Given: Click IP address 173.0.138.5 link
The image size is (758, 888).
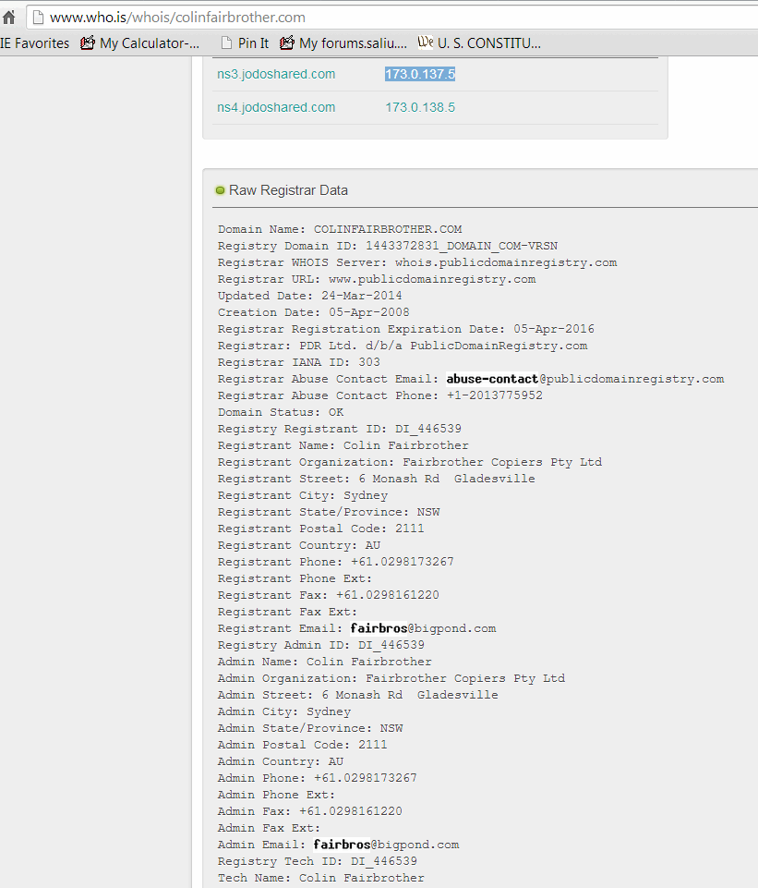Looking at the screenshot, I should (420, 107).
